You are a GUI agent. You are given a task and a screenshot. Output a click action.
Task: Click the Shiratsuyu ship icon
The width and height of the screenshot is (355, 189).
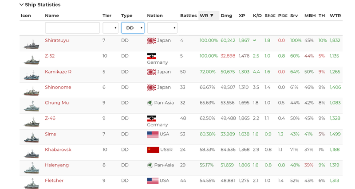click(x=32, y=44)
